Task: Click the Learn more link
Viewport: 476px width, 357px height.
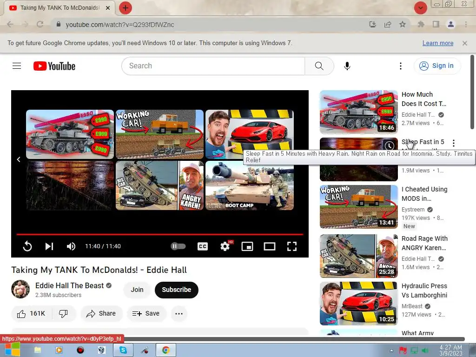Action: (x=438, y=43)
